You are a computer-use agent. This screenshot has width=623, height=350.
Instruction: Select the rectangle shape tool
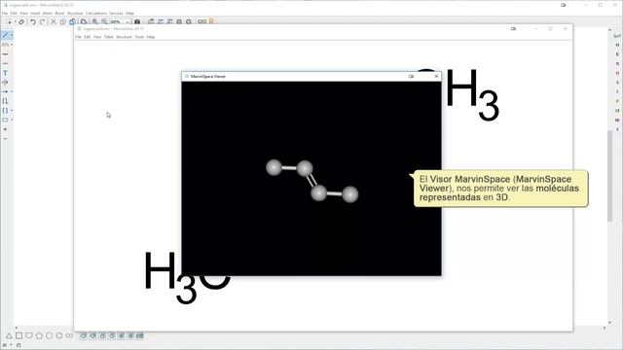[5, 120]
